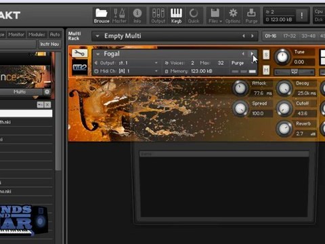Click the Multis button in library

(20, 91)
